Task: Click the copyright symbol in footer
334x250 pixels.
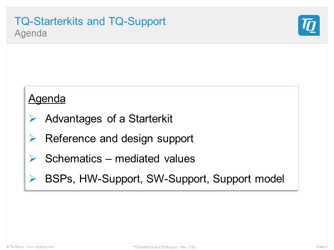Action: pos(8,247)
